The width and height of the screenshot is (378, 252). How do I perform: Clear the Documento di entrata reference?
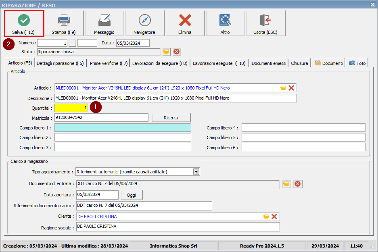click(298, 184)
